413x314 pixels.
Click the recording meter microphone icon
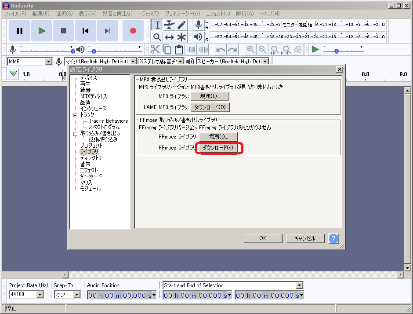pos(199,25)
